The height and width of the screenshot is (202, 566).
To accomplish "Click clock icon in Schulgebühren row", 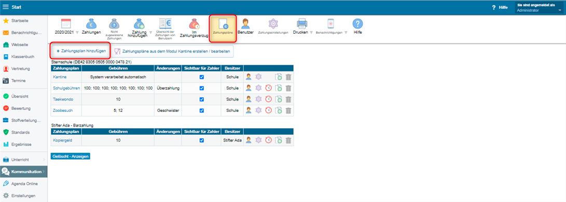I will (268, 88).
